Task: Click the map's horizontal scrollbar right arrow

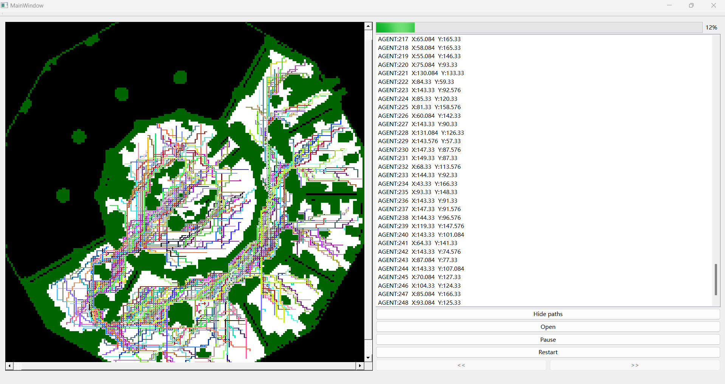Action: pos(360,366)
